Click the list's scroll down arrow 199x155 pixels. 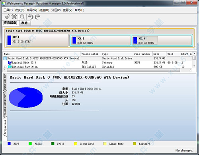194,66
